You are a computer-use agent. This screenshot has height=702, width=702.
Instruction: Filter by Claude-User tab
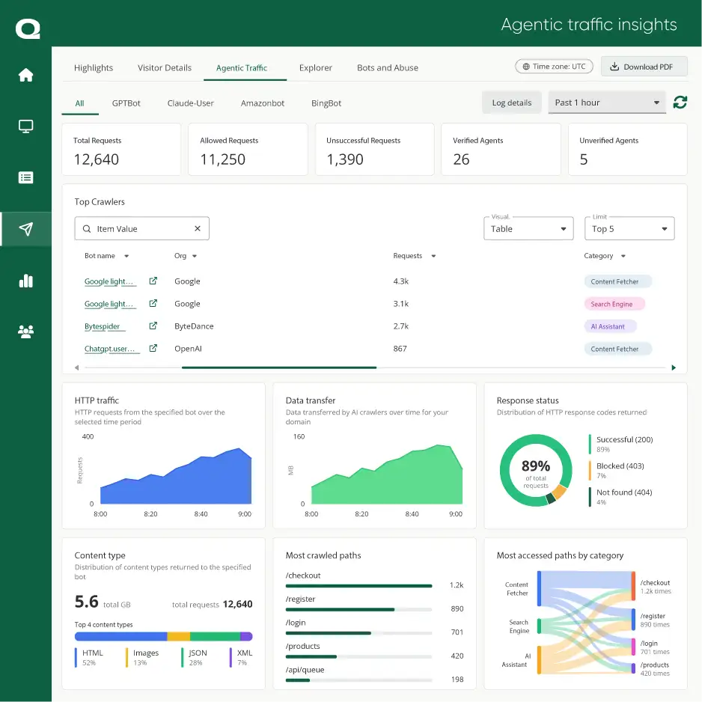click(191, 103)
